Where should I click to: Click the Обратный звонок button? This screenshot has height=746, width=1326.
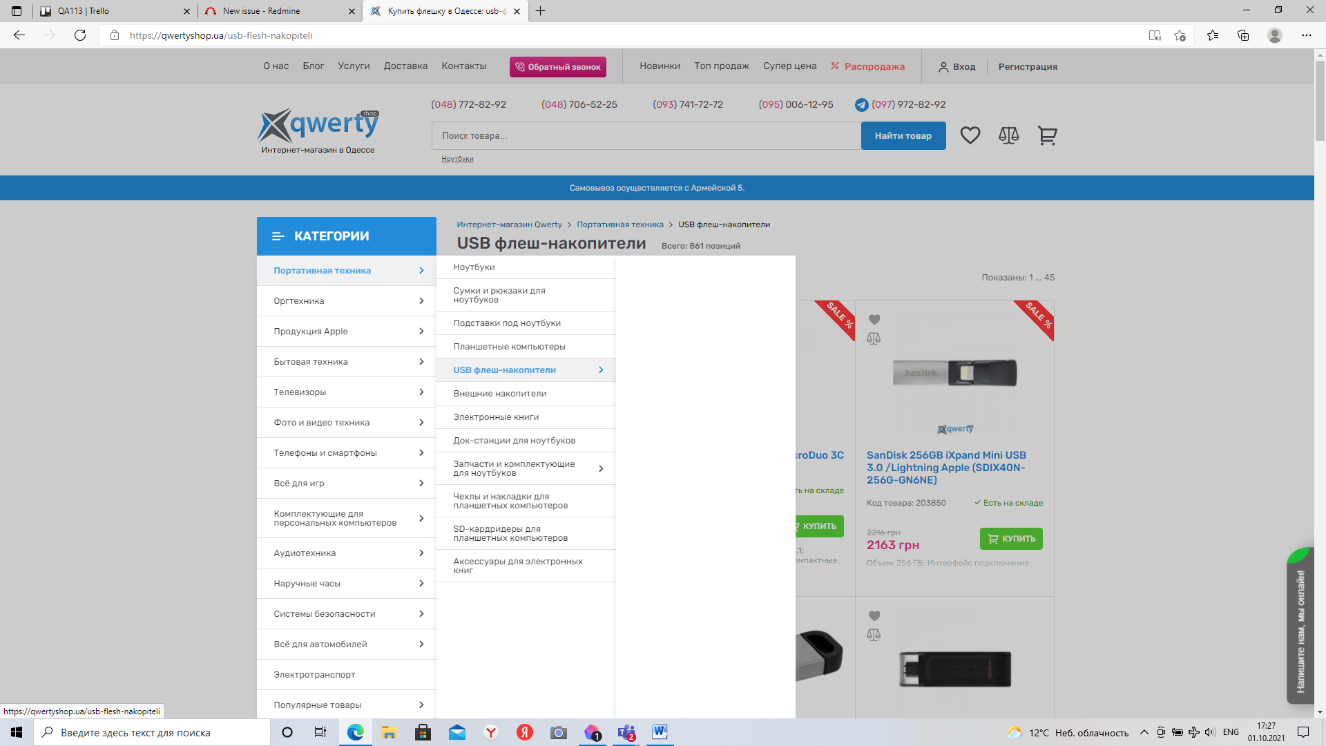(x=558, y=67)
